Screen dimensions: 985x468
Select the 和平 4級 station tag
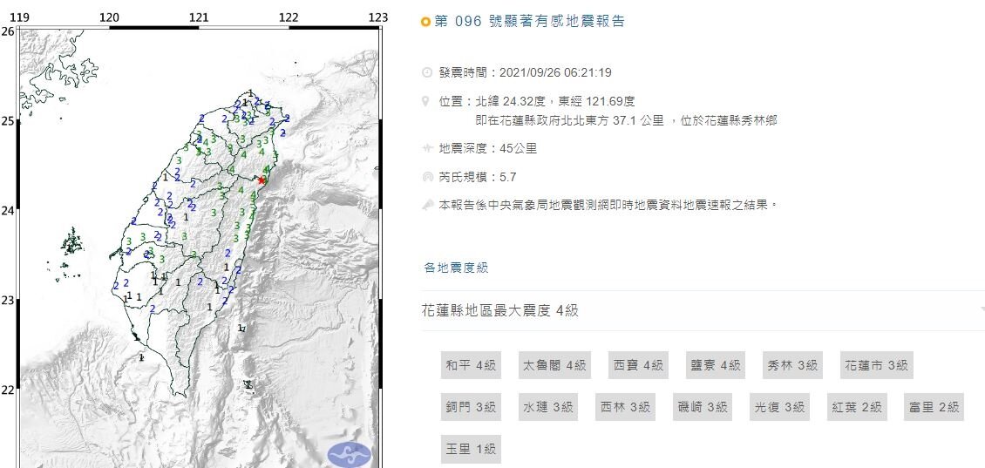tap(471, 365)
